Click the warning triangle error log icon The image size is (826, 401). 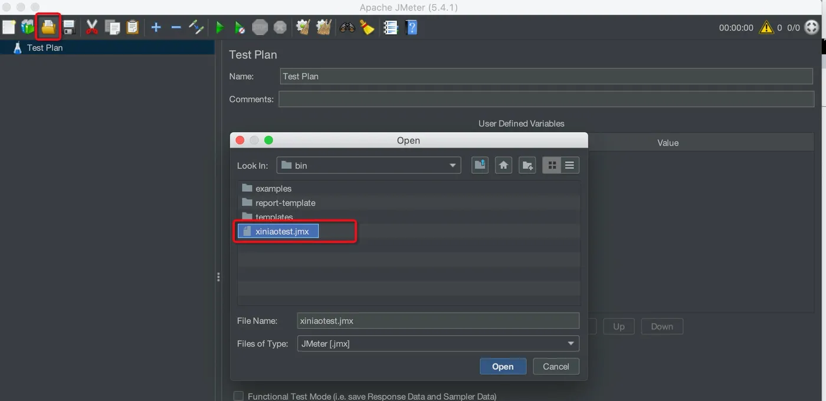coord(766,27)
